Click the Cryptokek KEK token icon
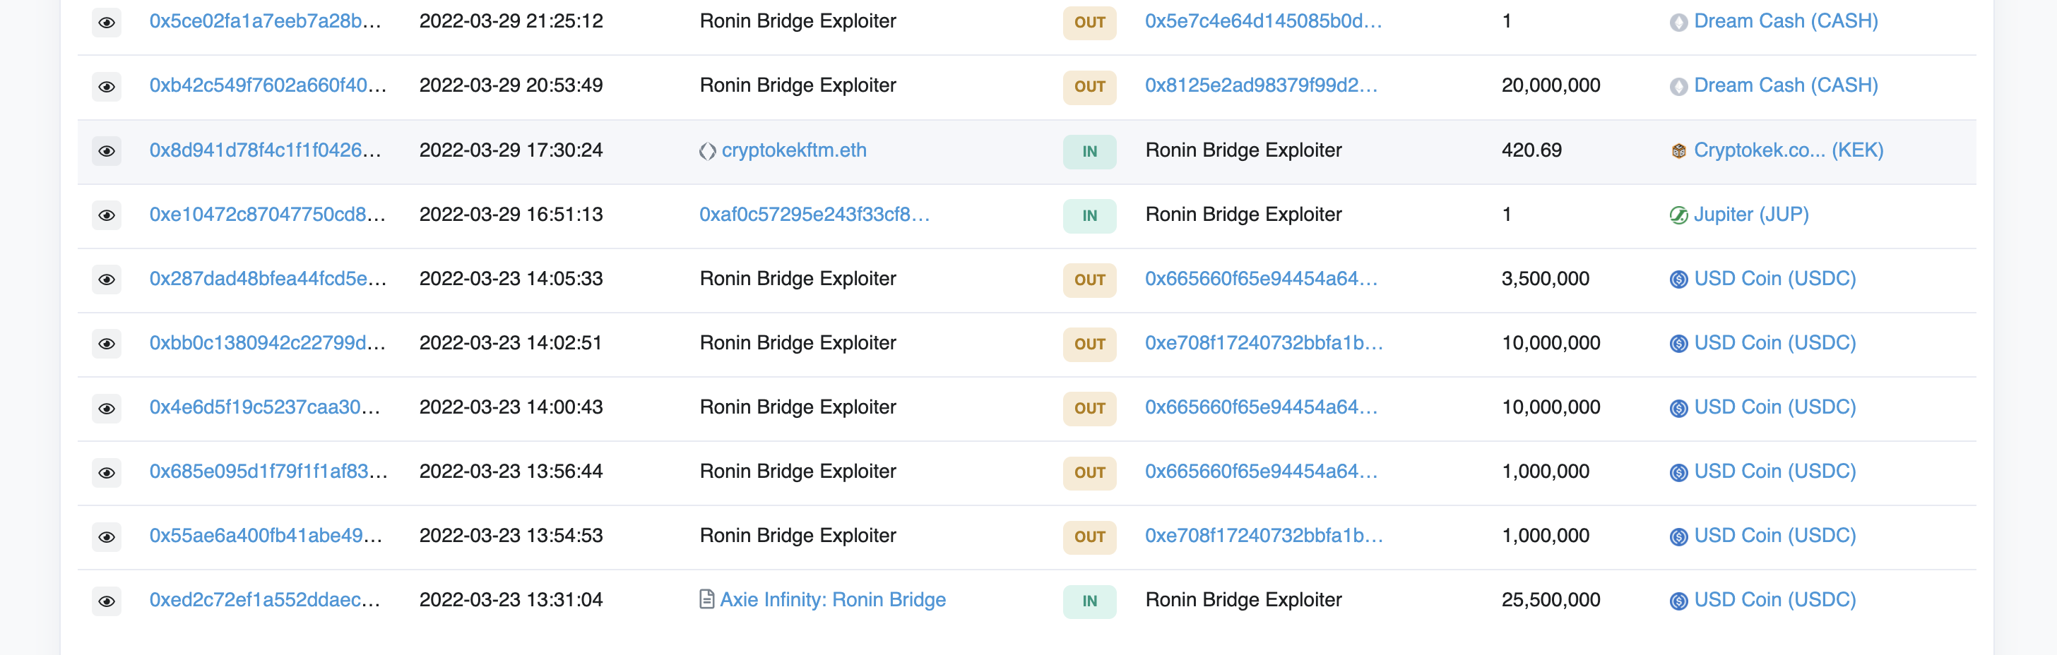 [x=1678, y=151]
